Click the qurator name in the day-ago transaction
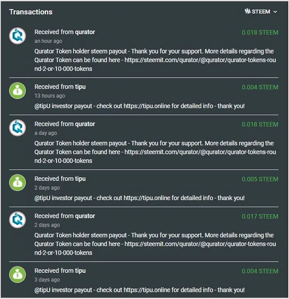 pyautogui.click(x=85, y=124)
